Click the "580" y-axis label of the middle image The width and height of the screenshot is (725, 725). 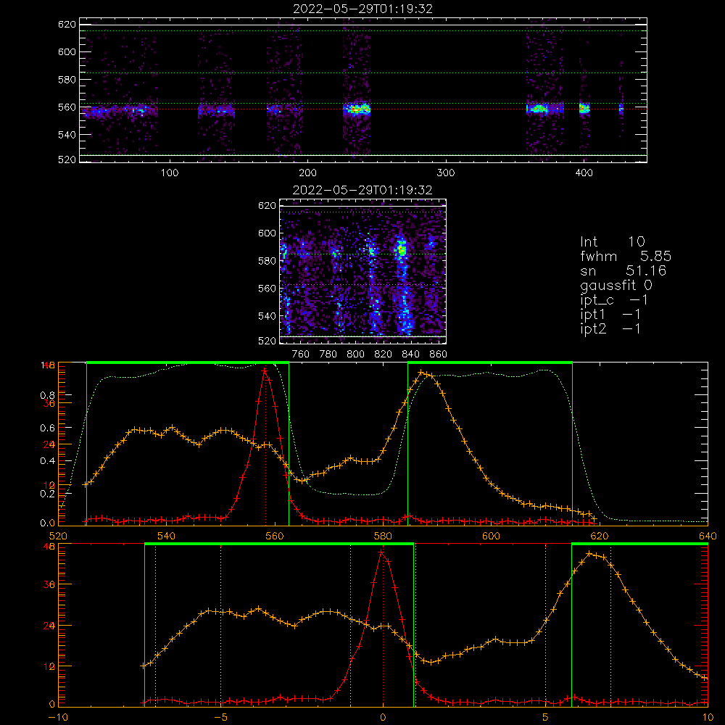tap(267, 261)
